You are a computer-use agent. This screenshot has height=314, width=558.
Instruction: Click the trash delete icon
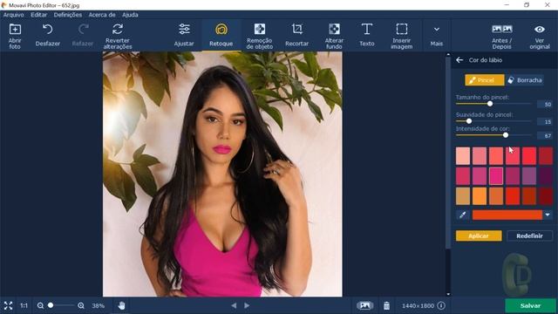[386, 305]
